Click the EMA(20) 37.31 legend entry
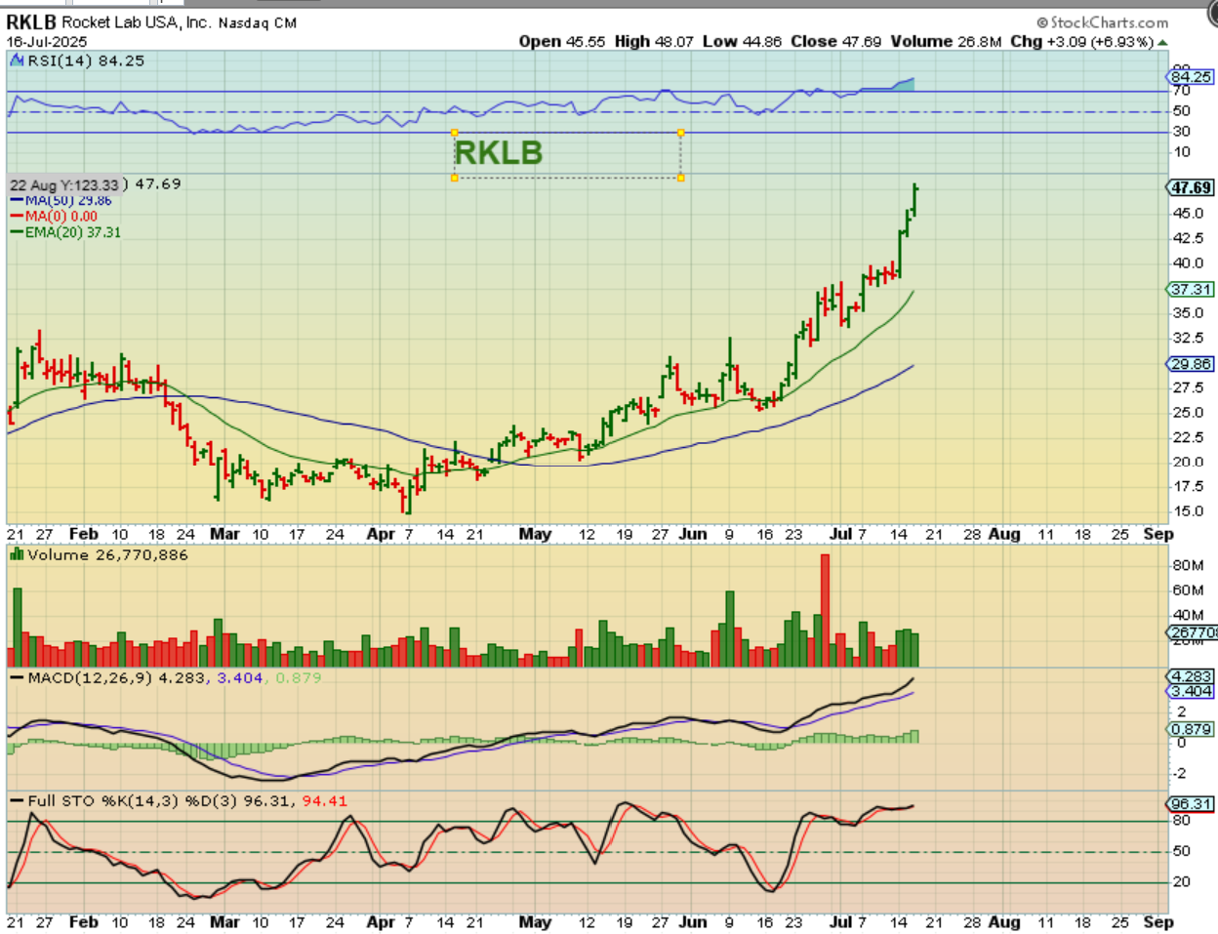Screen dimensions: 1218x934 pos(65,232)
